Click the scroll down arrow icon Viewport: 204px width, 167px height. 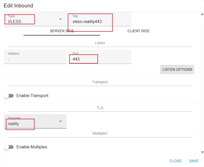[202, 152]
